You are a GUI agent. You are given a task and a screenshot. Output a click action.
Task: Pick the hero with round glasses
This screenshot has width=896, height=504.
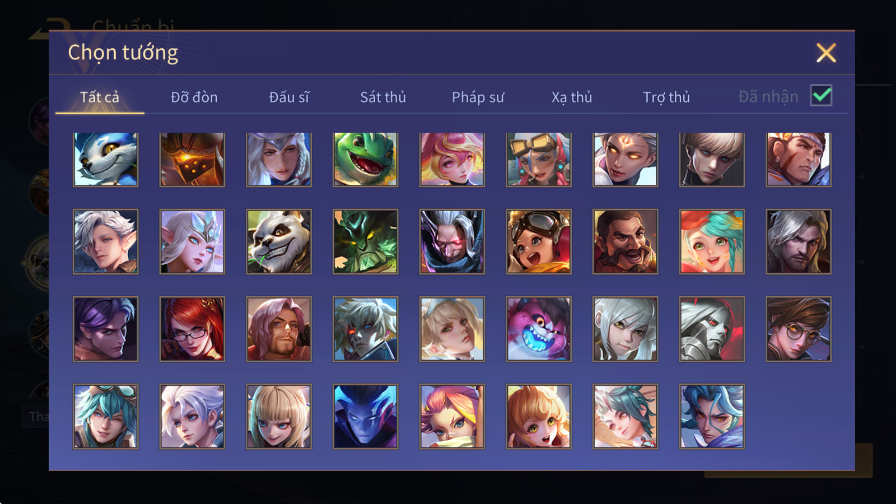[x=798, y=329]
